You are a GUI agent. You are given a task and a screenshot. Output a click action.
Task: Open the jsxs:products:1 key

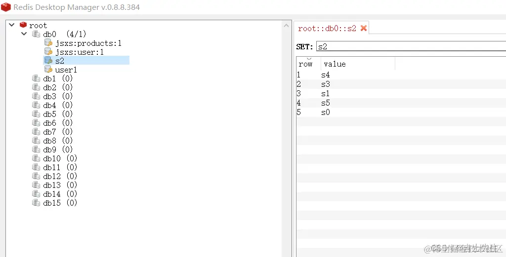pos(88,43)
